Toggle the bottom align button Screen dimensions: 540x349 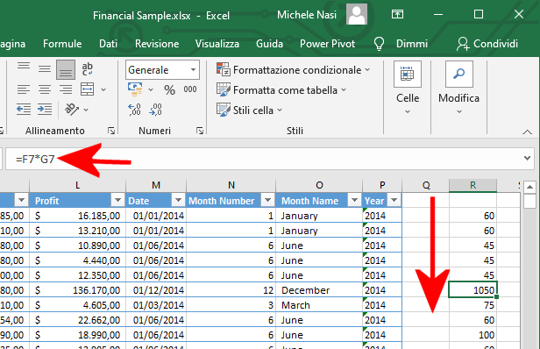66,69
